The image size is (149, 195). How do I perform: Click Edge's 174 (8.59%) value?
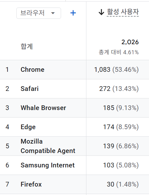point(121,127)
